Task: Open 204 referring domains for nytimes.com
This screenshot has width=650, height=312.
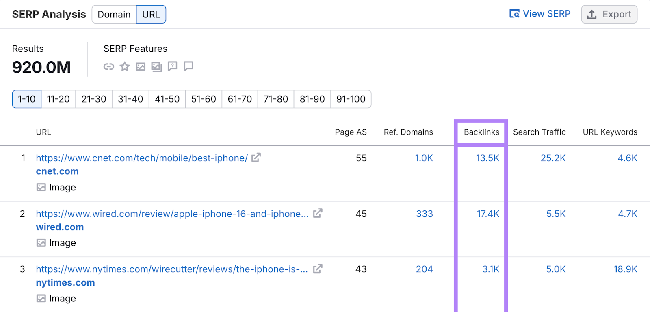Action: 425,269
